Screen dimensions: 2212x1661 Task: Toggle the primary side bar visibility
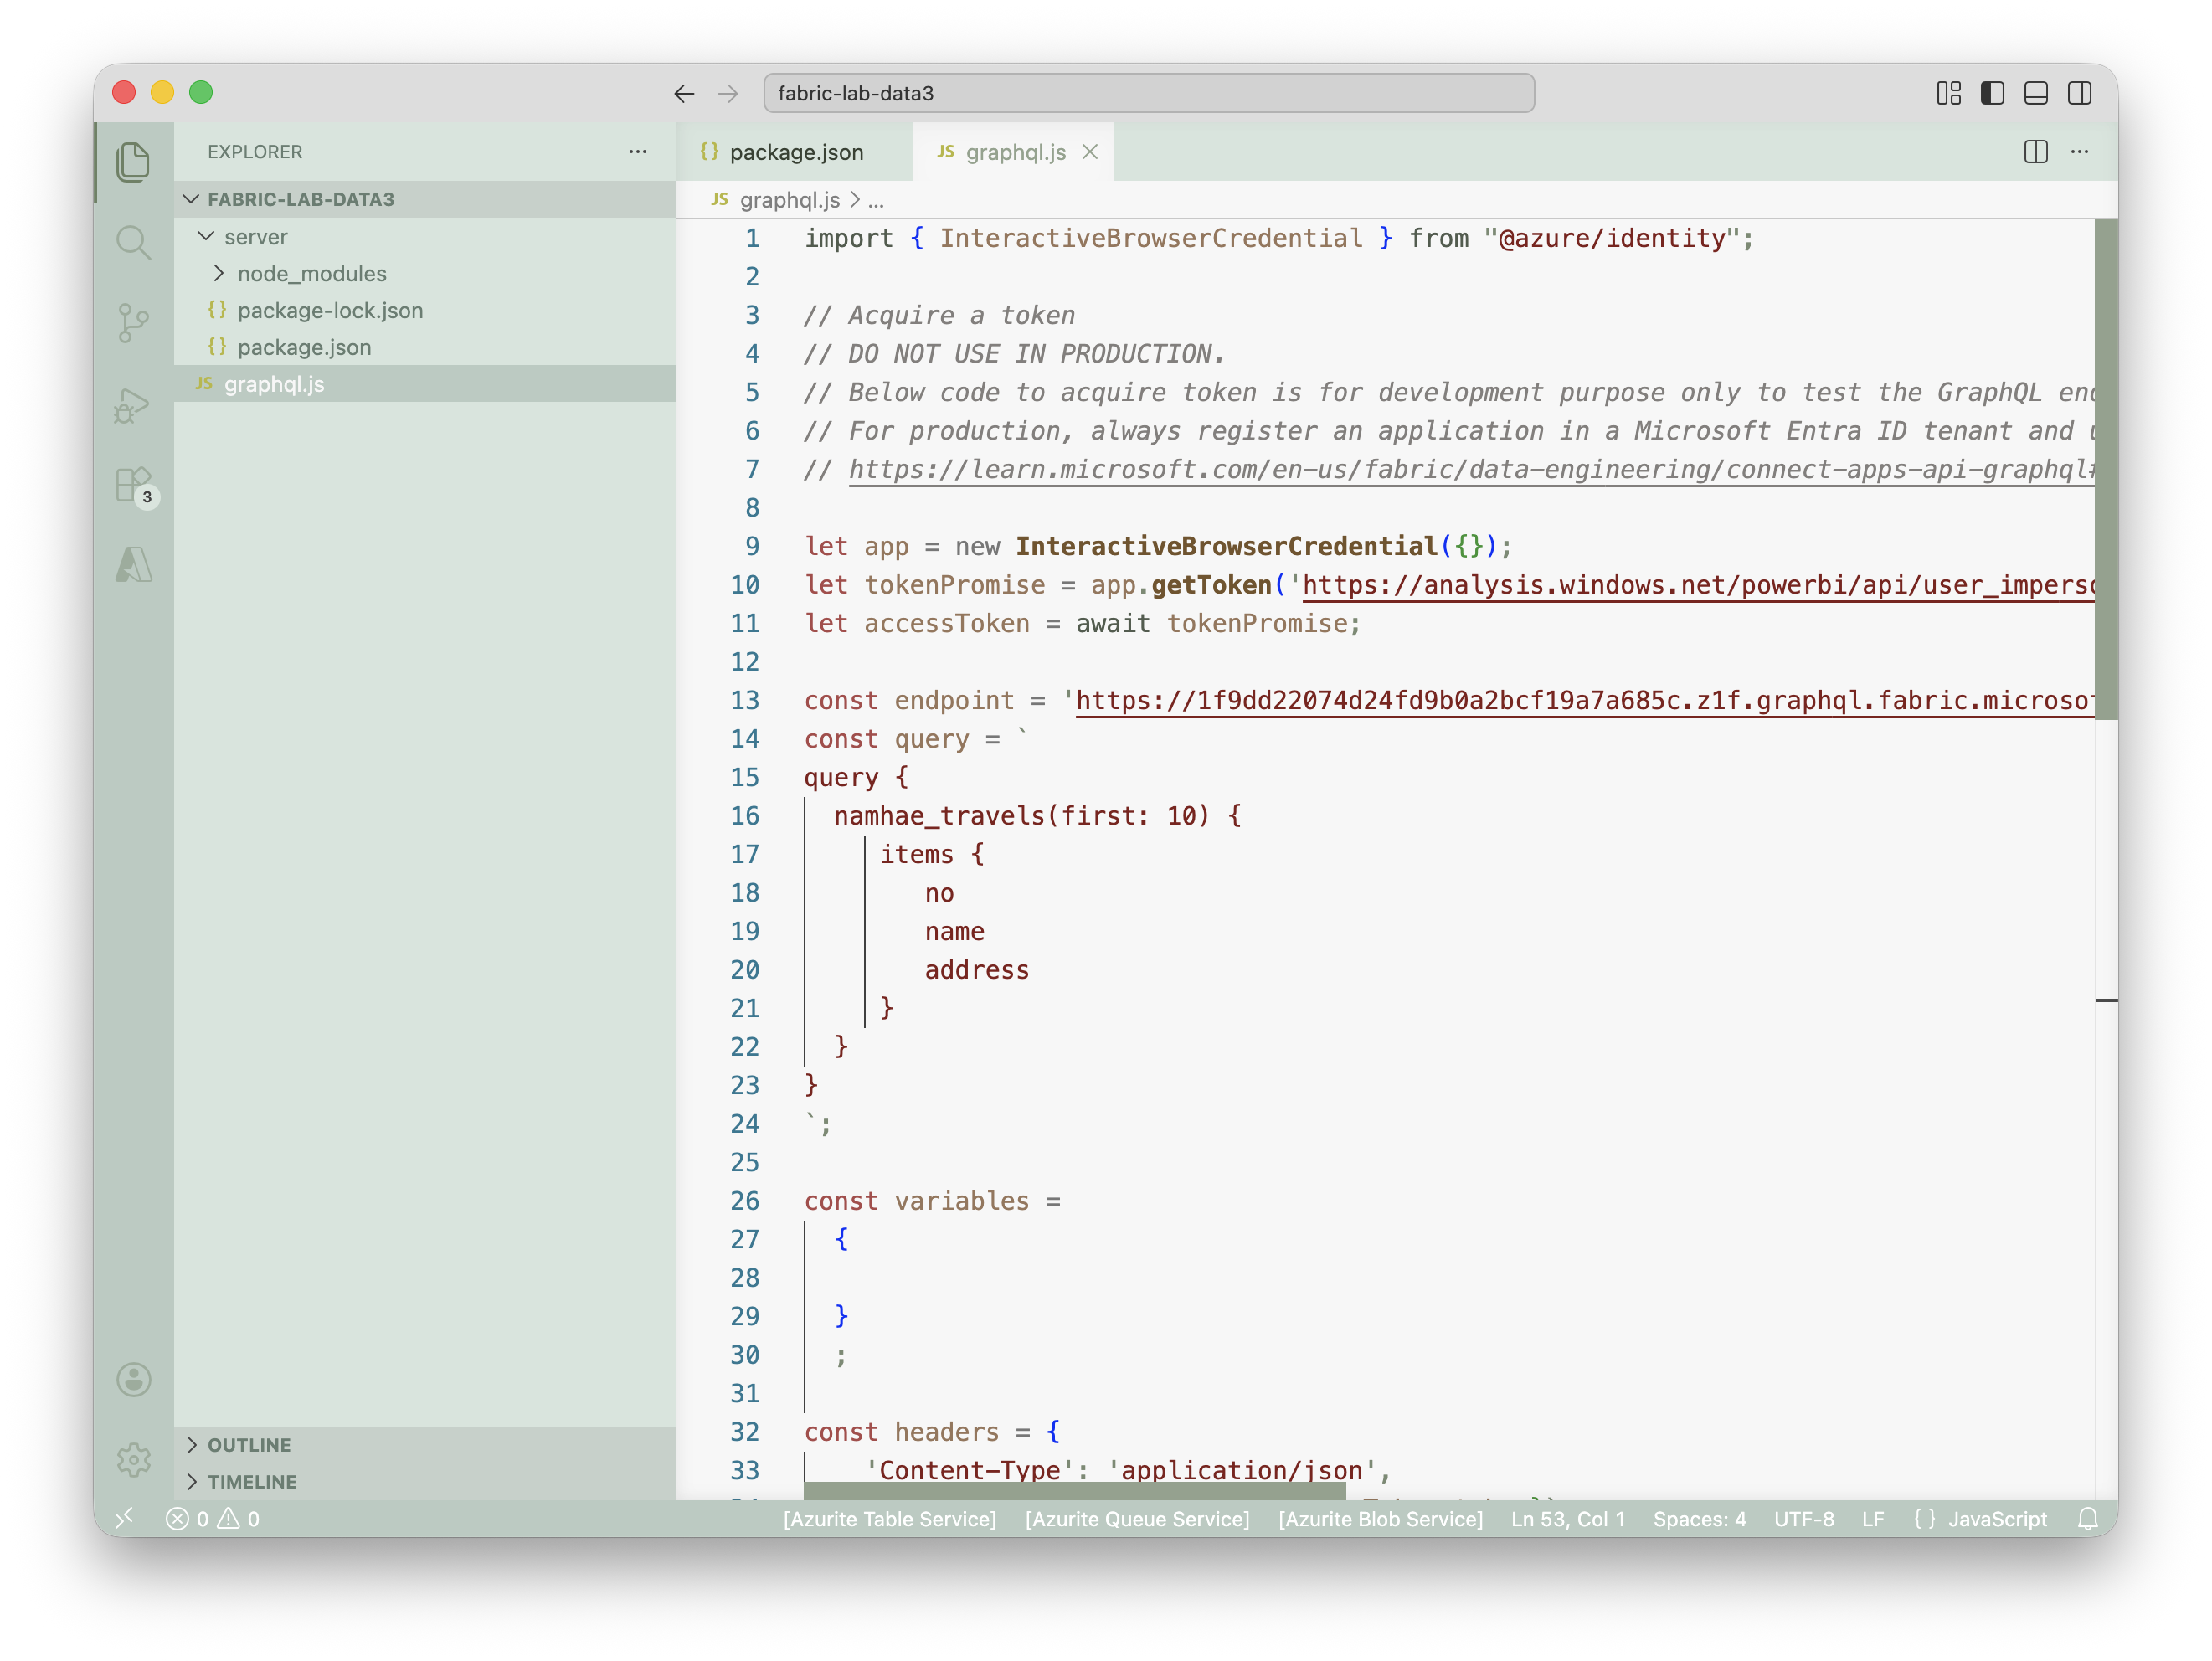point(1992,93)
